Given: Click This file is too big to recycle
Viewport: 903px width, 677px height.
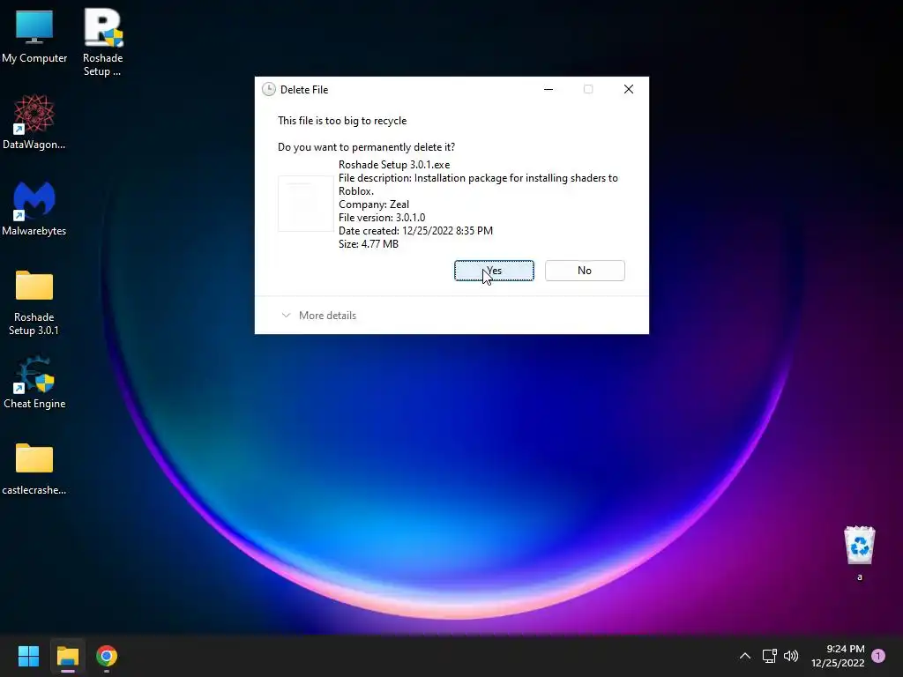Looking at the screenshot, I should coord(342,121).
